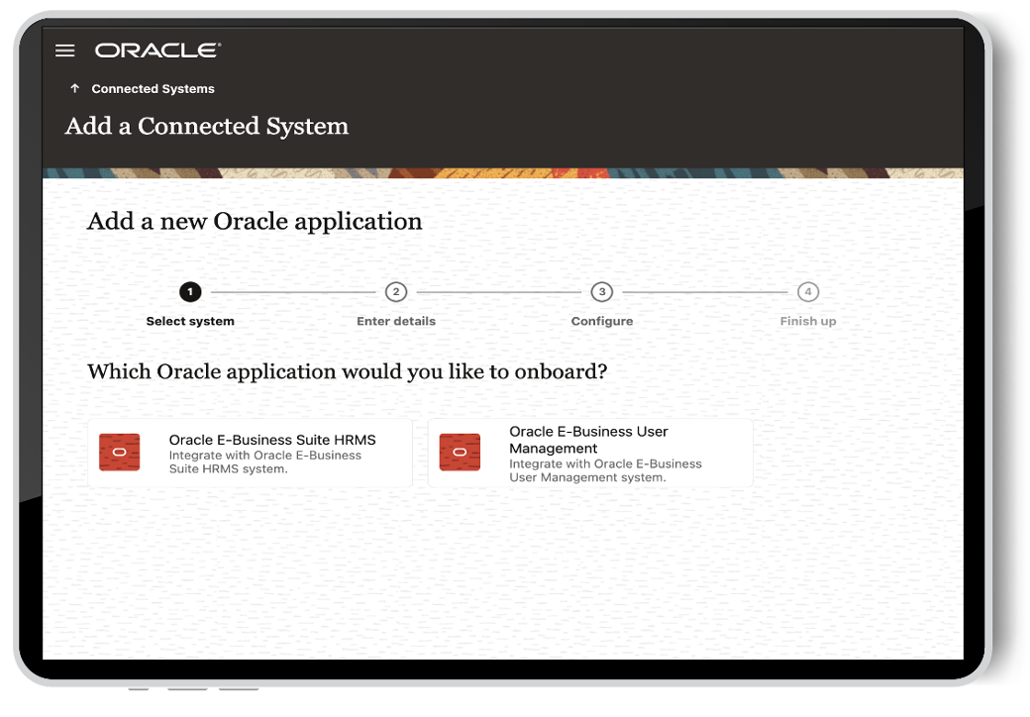
Task: Open the Connected Systems breadcrumb link
Action: click(153, 88)
